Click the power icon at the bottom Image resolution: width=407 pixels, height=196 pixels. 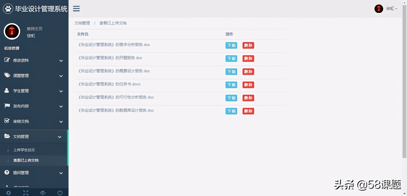click(x=60, y=193)
